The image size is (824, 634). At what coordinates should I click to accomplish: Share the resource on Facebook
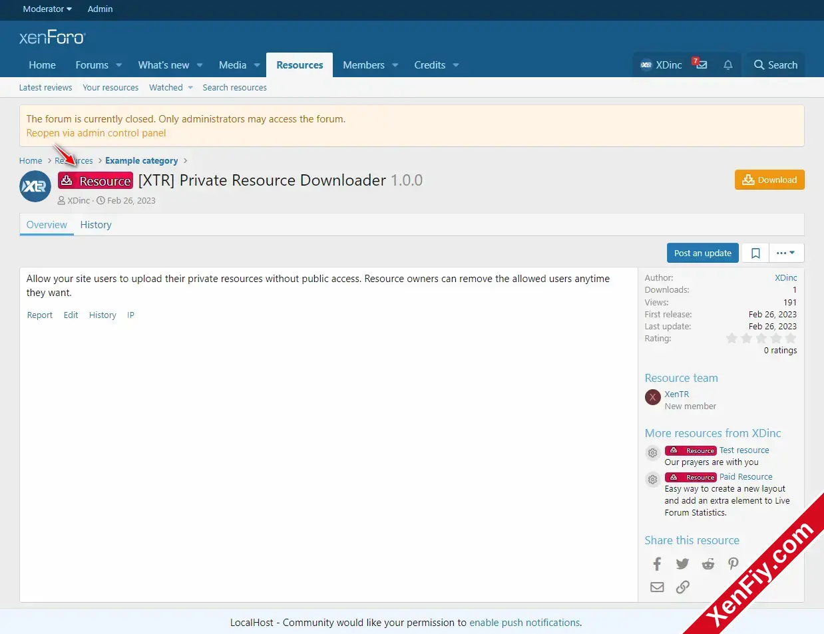coord(657,564)
